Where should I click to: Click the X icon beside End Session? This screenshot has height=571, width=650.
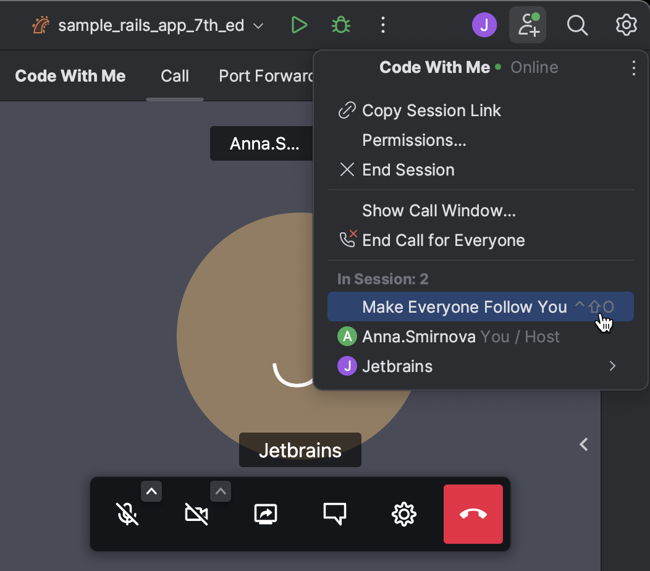tap(347, 169)
